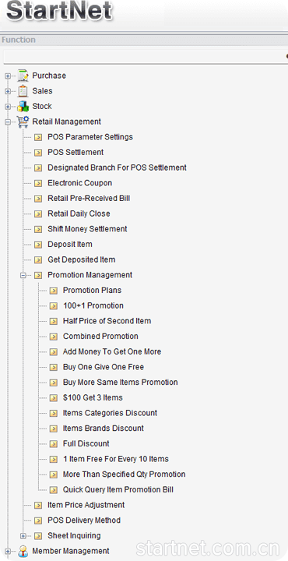Click the Sales clipboard icon

click(x=23, y=91)
